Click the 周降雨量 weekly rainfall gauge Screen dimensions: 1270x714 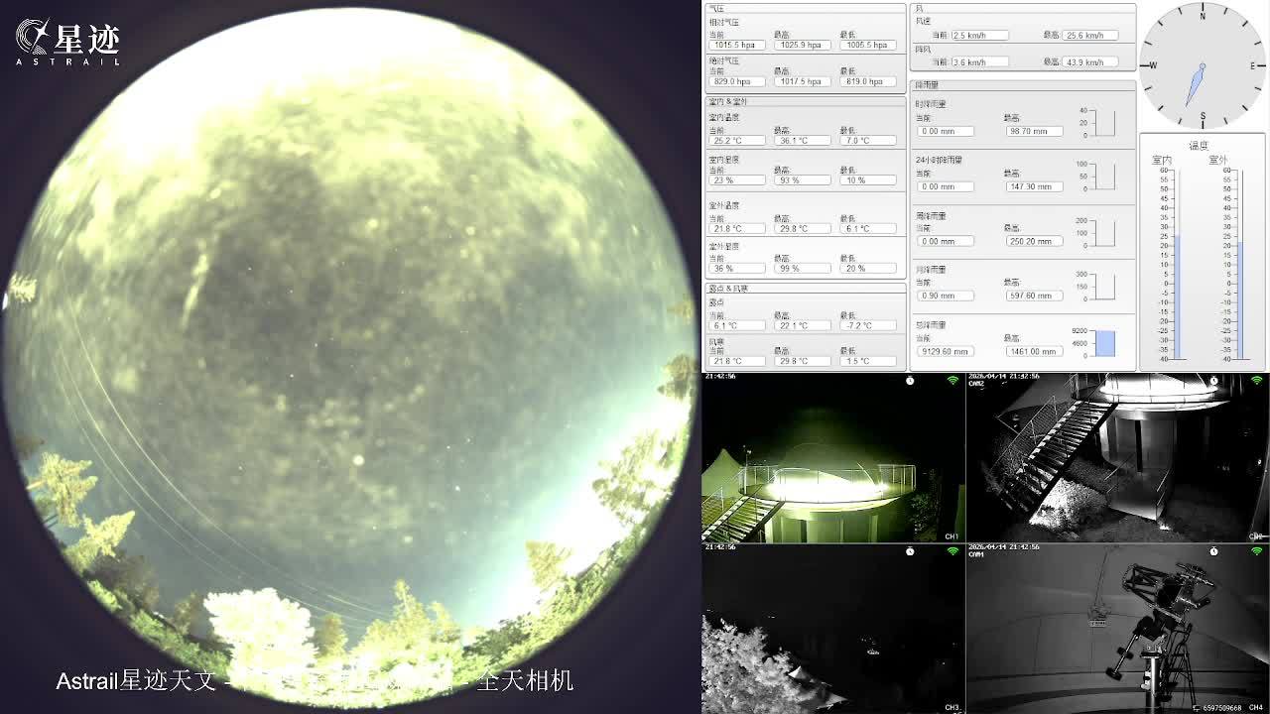pos(1105,233)
